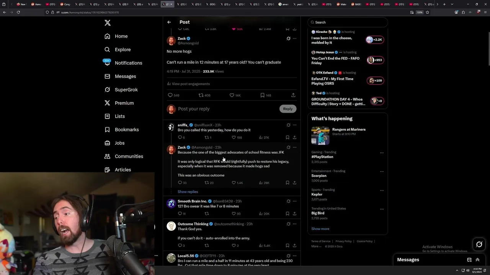490x275 pixels.
Task: Open View post engagements
Action: tap(188, 84)
